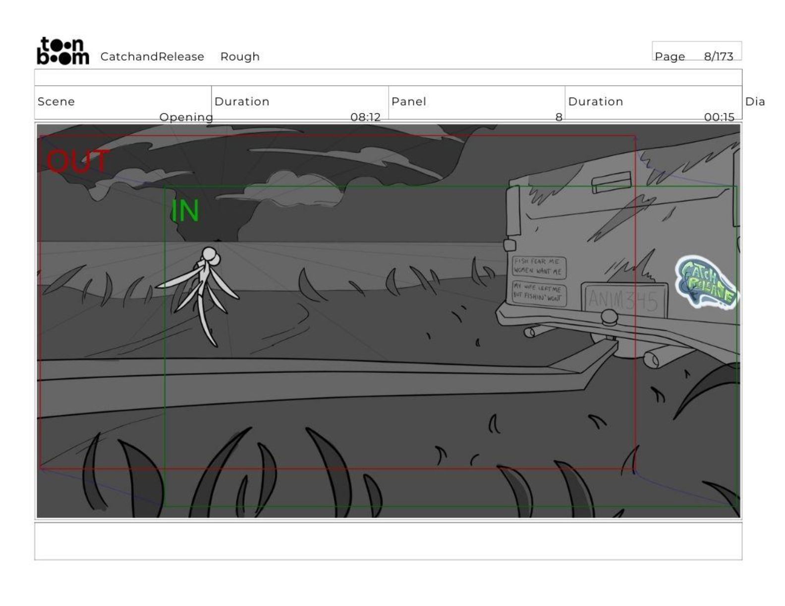Click the scene duration value 08:12
This screenshot has width=785, height=606.
click(365, 117)
